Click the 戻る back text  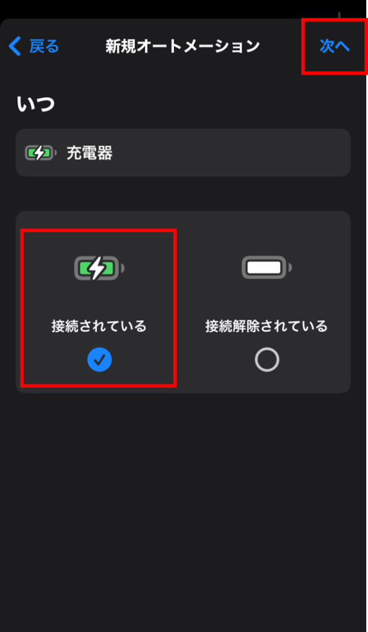pos(44,46)
